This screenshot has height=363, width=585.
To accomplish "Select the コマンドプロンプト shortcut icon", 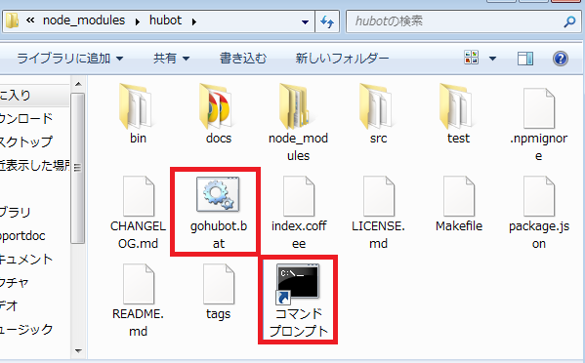I will click(298, 283).
